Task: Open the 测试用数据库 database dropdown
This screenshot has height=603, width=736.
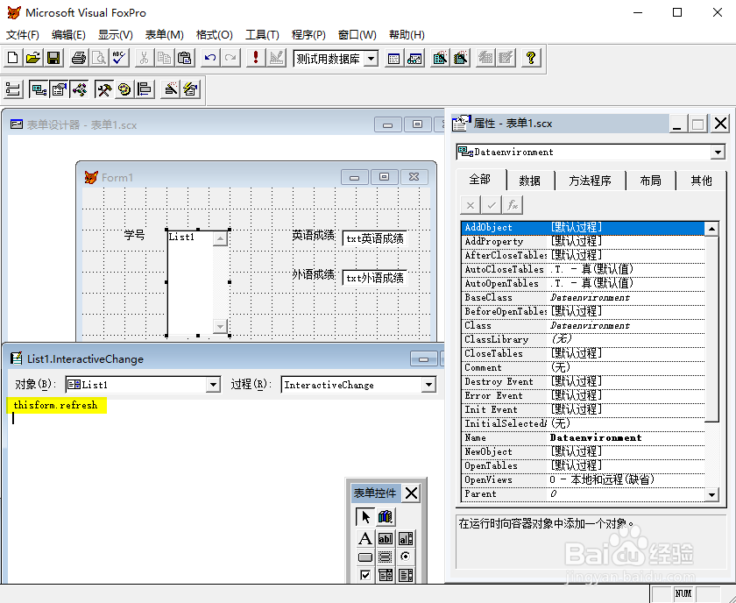Action: [372, 59]
